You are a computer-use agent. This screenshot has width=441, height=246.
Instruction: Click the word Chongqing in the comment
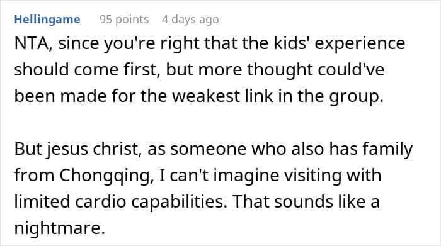pos(104,176)
